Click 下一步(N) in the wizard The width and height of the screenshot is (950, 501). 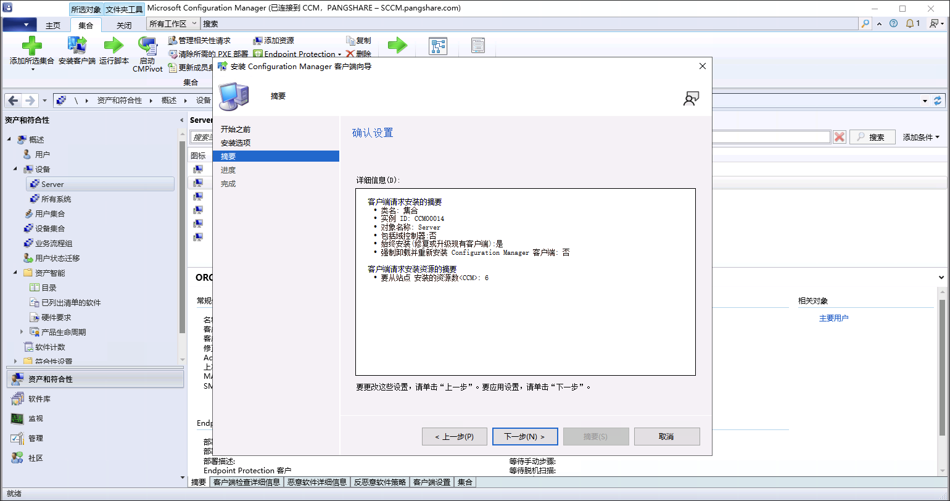pos(525,436)
